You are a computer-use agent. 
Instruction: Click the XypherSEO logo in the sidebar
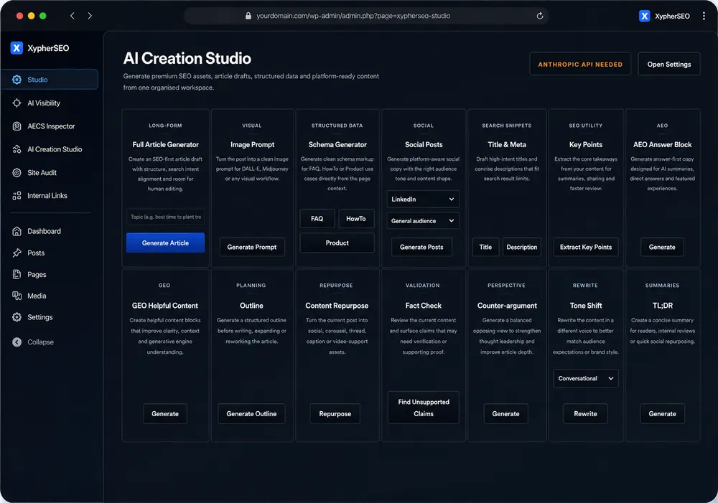coord(17,48)
